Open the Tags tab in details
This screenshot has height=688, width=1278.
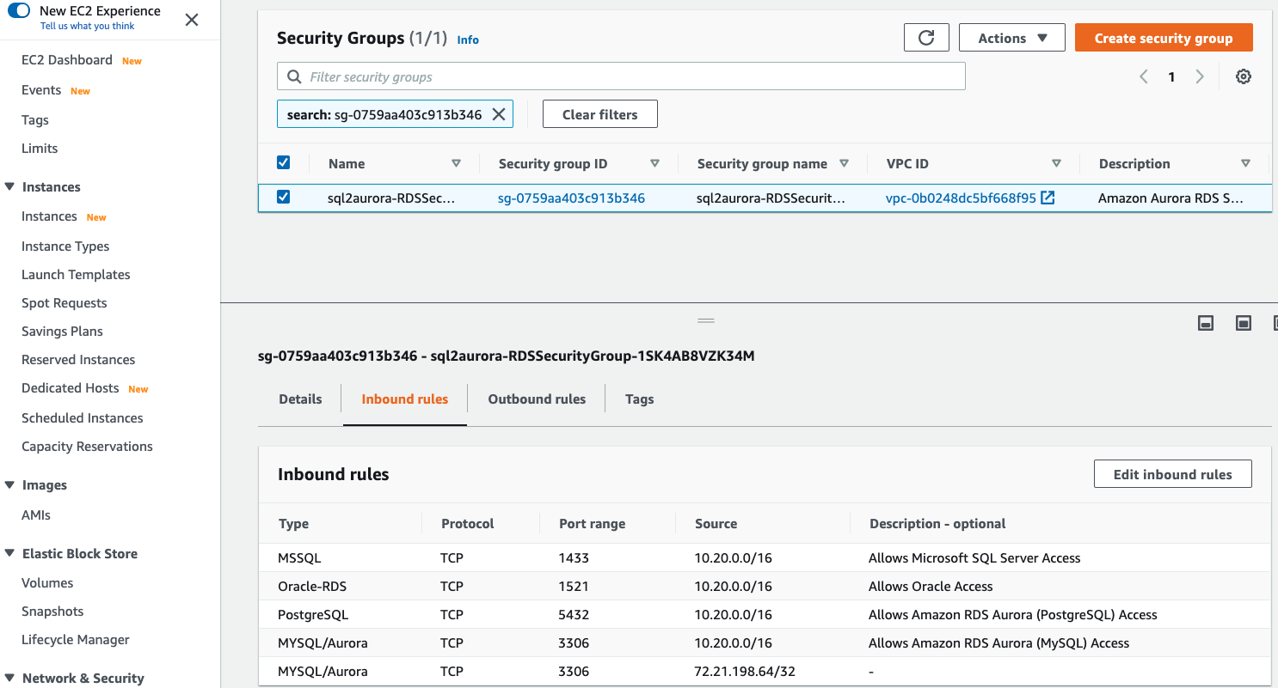(x=639, y=399)
